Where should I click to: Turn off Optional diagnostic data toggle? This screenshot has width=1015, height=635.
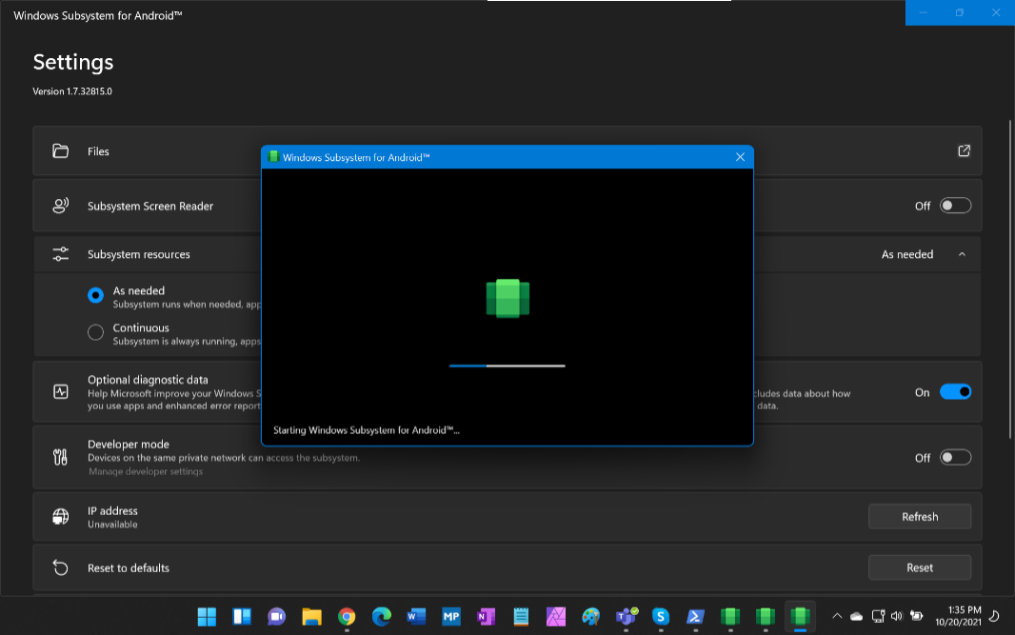pos(955,392)
